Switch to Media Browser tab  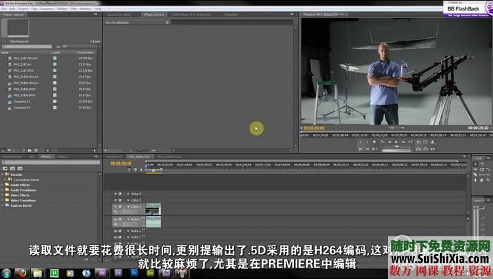coord(12,157)
